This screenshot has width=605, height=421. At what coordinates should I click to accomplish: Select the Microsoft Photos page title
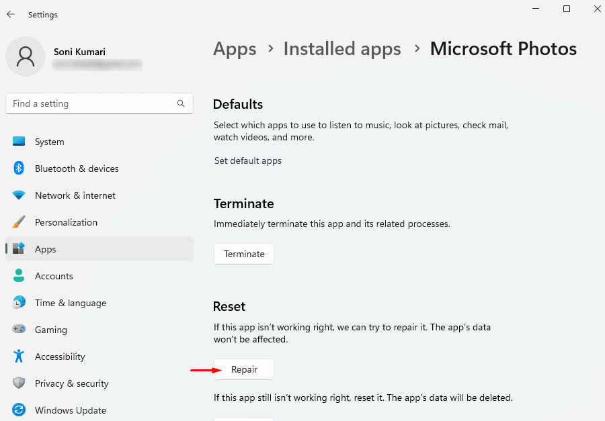[x=503, y=49]
